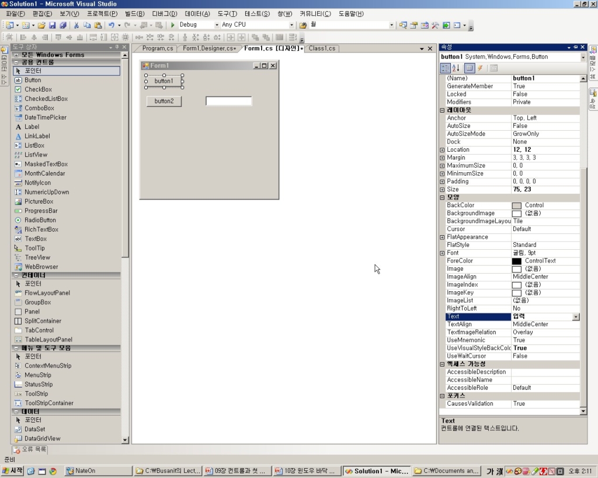
Task: Toggle Korean IME mode in the taskbar
Action: [x=490, y=472]
